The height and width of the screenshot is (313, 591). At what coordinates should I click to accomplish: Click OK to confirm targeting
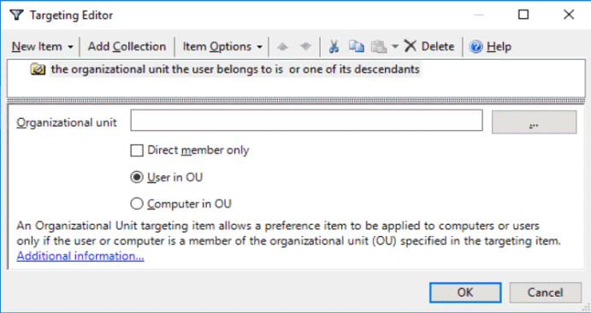[465, 292]
